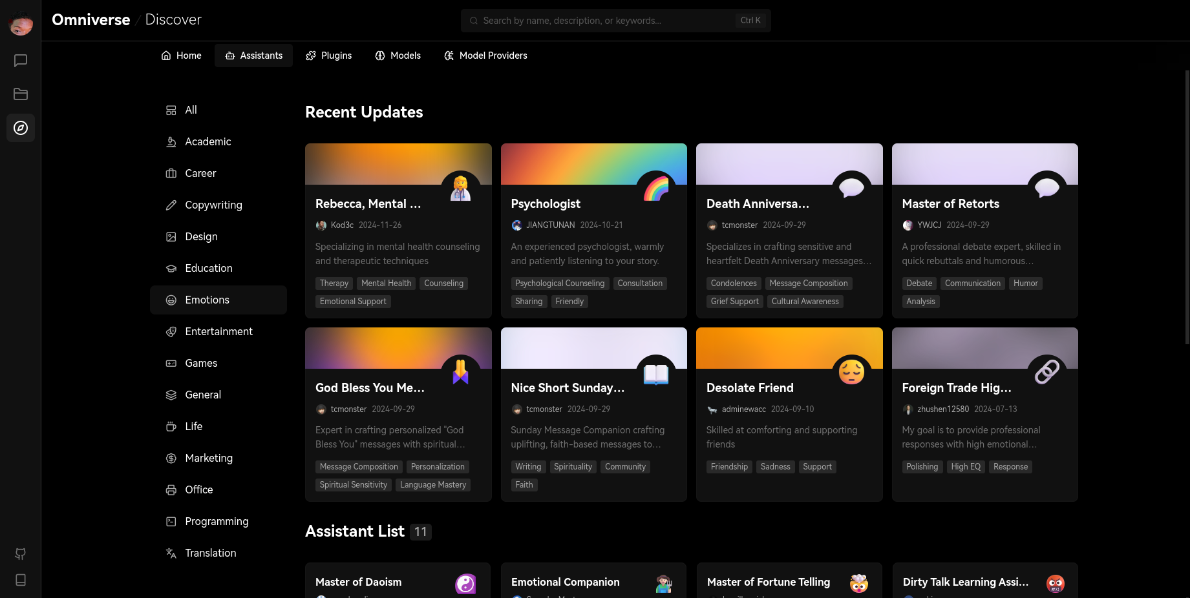Screen dimensions: 1190x598
Task: Select the Academic category
Action: point(218,142)
